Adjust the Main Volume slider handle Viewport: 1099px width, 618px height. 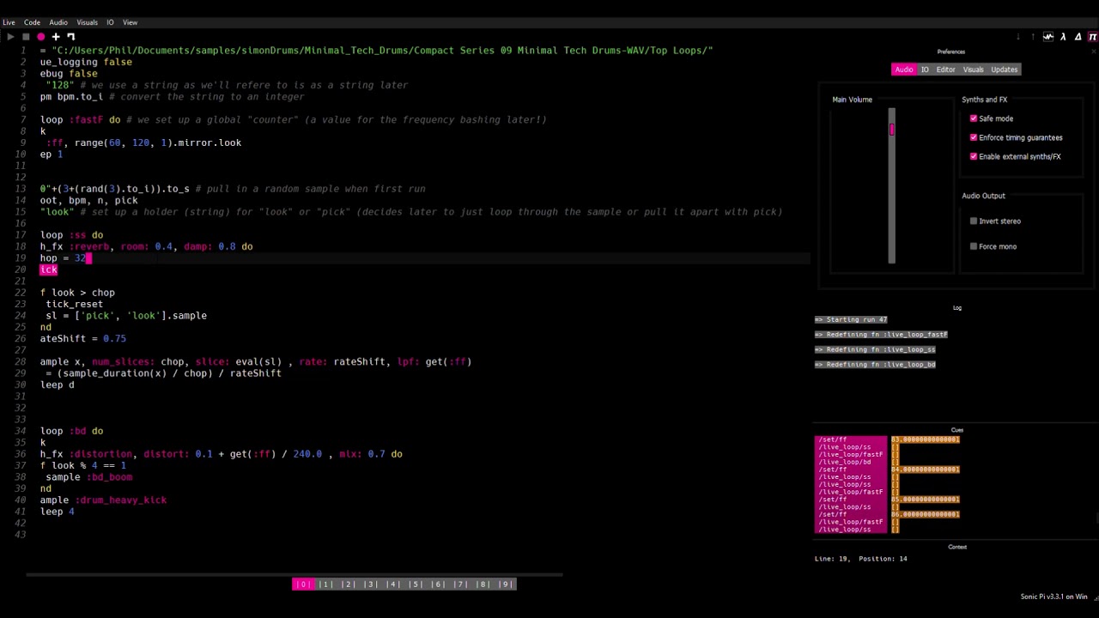tap(891, 130)
